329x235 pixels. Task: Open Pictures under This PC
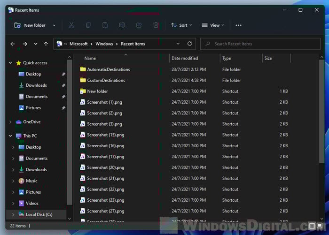33,192
